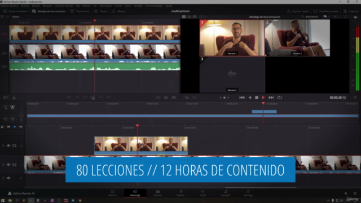The height and width of the screenshot is (203, 361).
Task: Open Efectos panel
Action: coord(118,11)
